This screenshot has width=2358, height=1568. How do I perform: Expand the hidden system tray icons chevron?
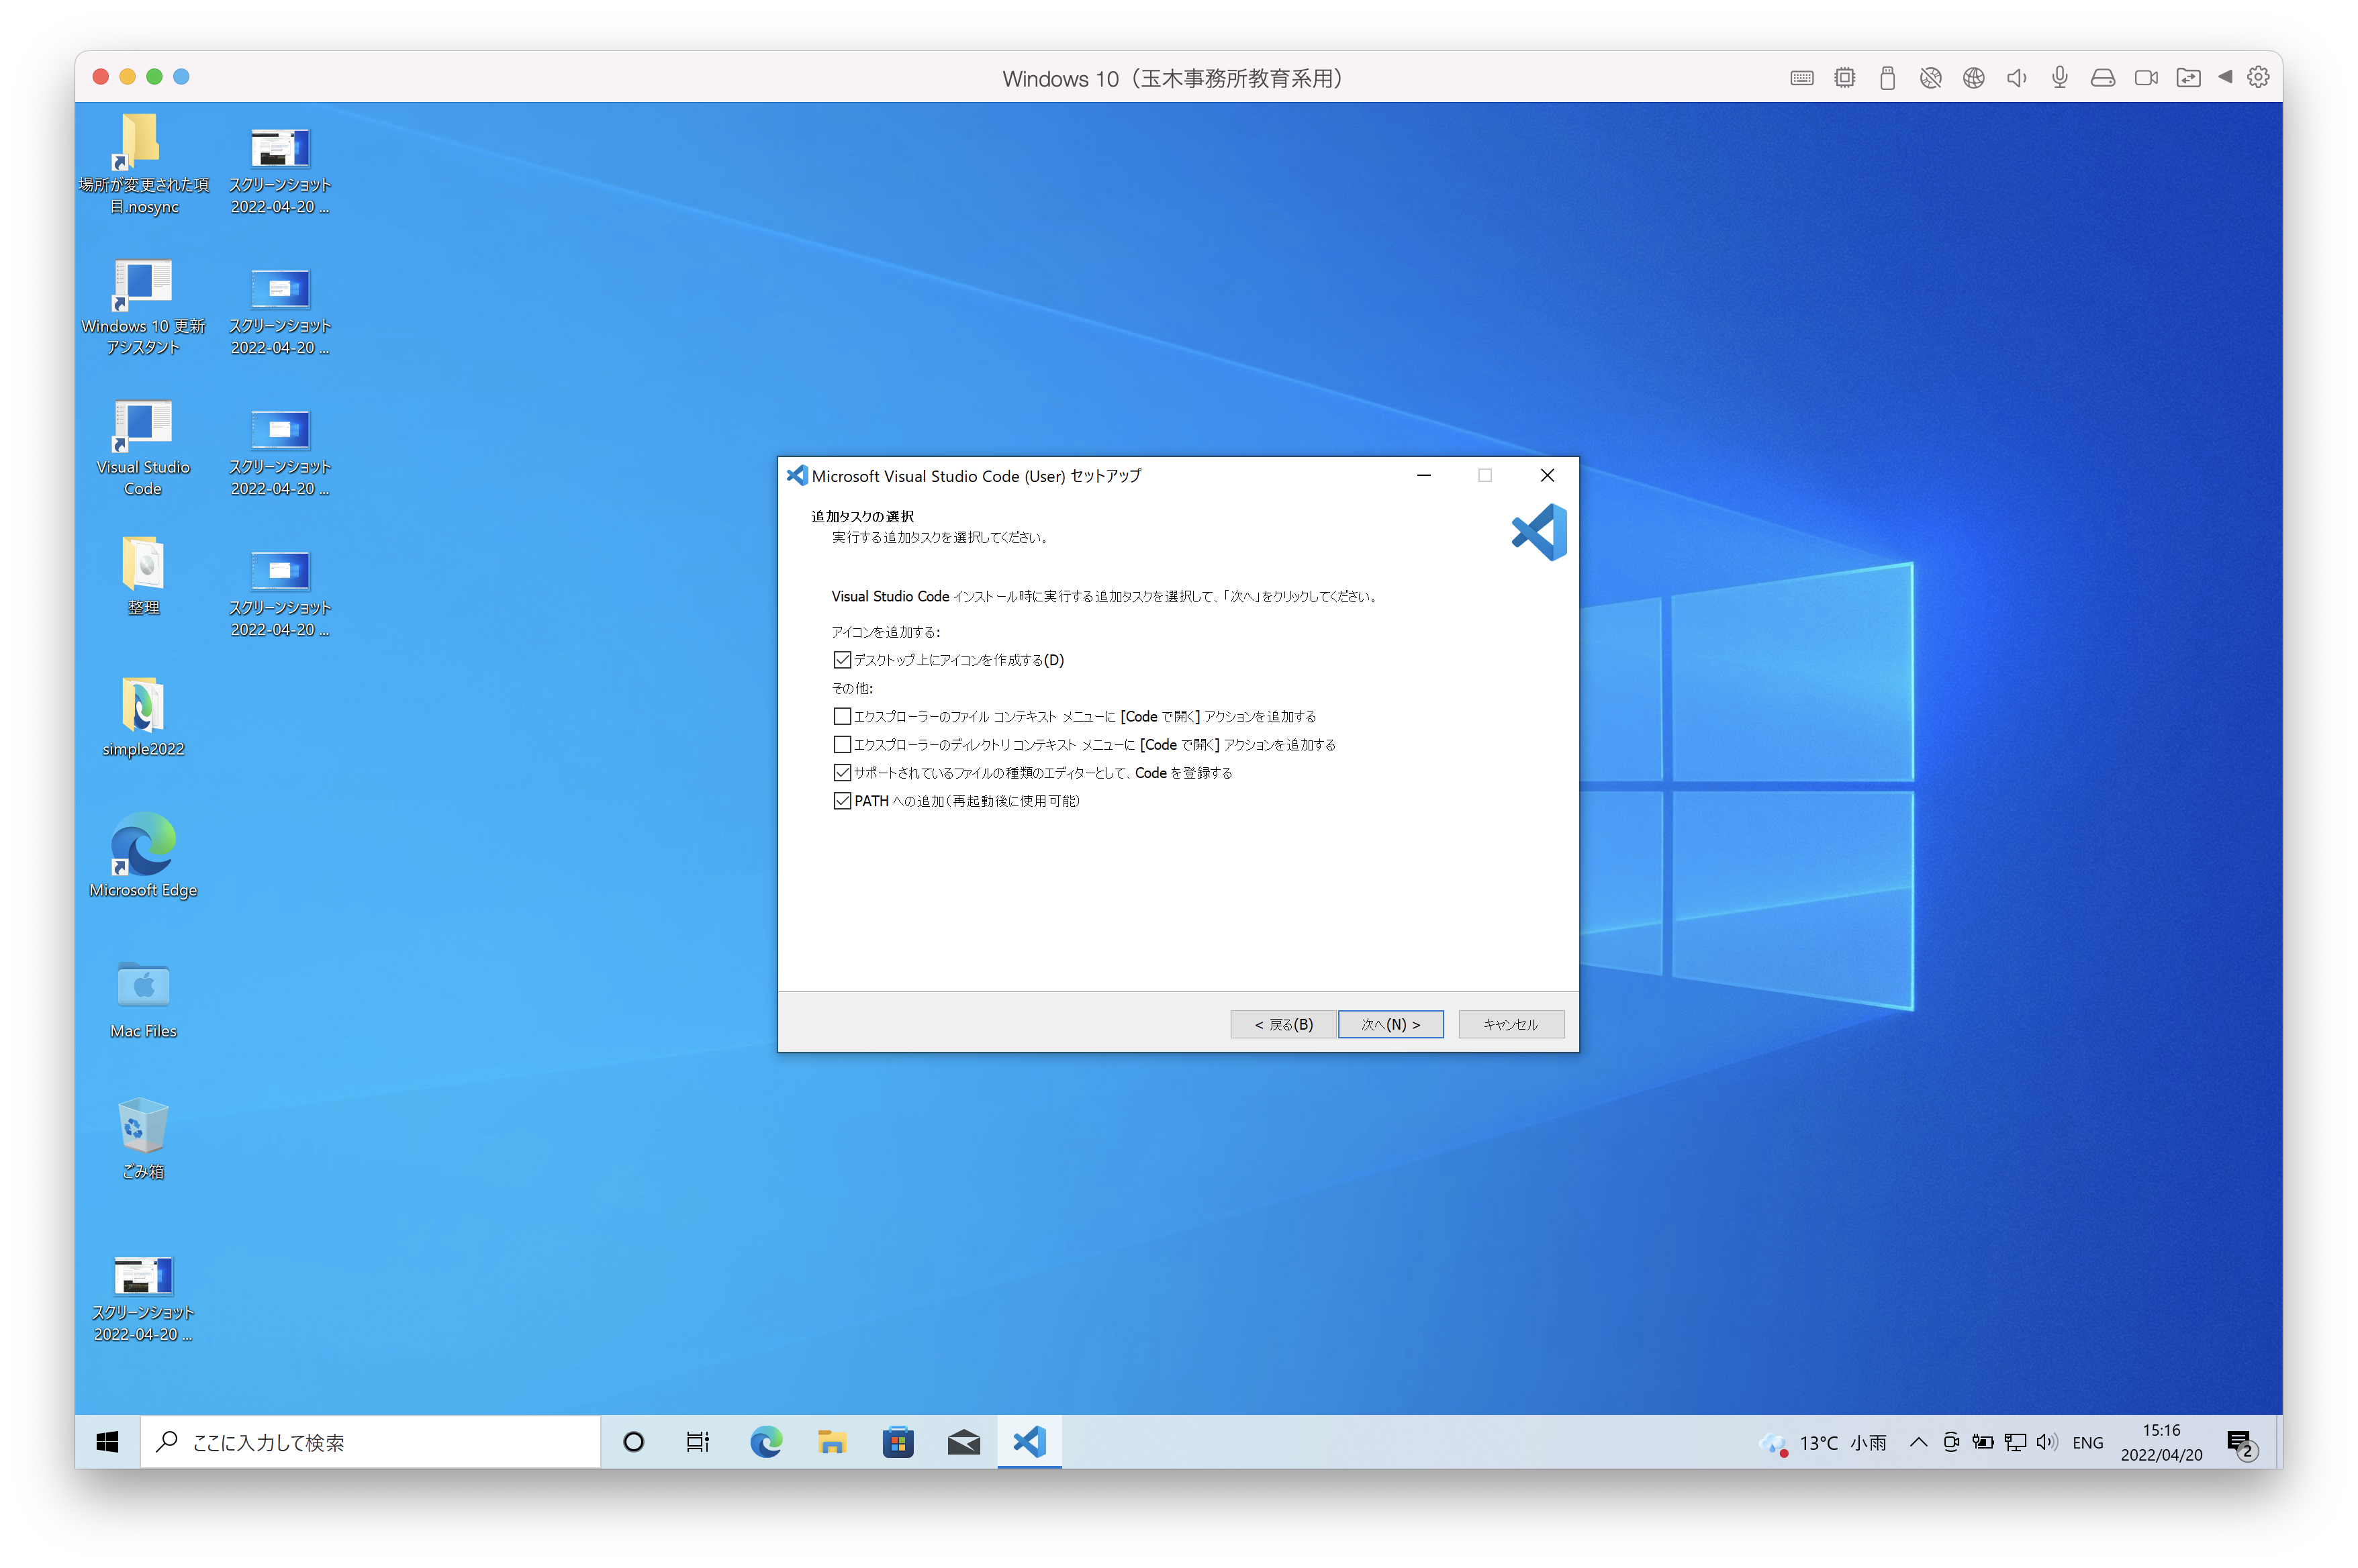click(x=1918, y=1442)
